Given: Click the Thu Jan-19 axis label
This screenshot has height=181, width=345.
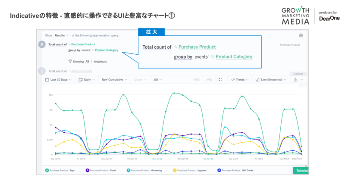Looking at the screenshot, I should click(x=132, y=159).
